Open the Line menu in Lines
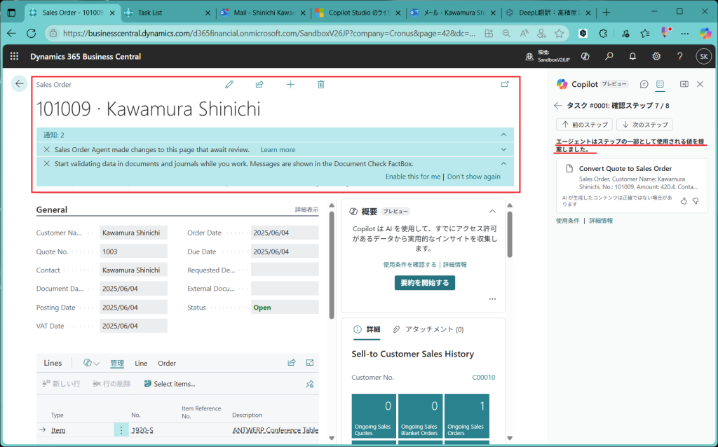The image size is (718, 447). coord(141,363)
